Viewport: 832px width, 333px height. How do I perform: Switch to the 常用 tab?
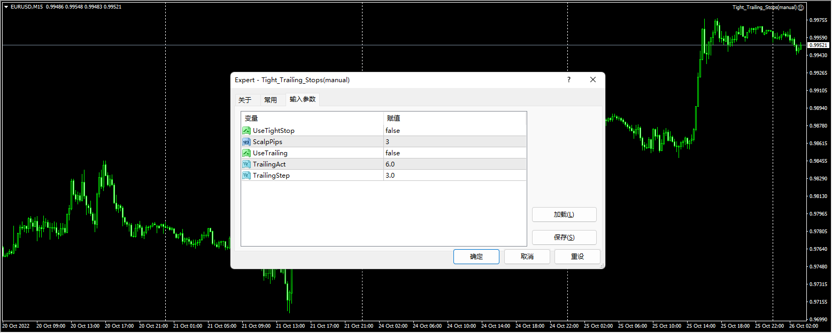tap(271, 100)
